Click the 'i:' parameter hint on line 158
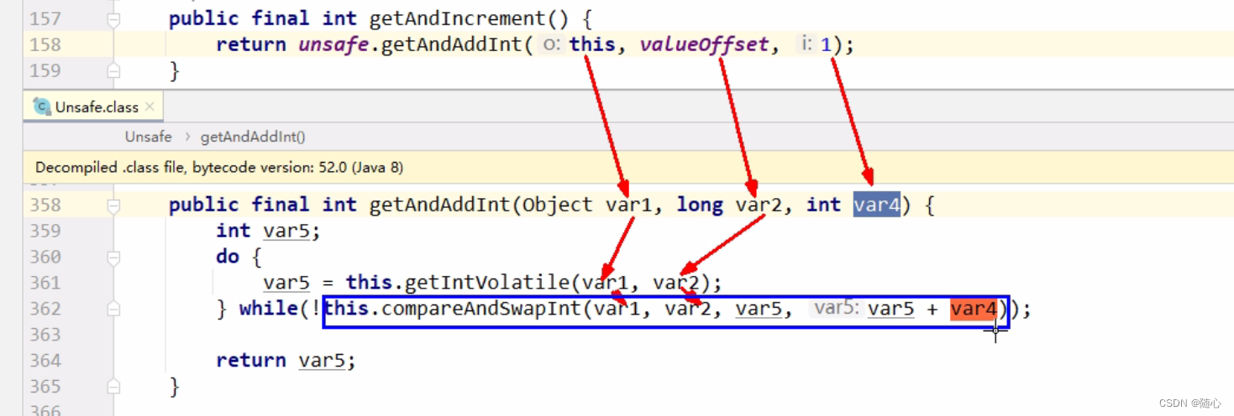 click(x=806, y=44)
